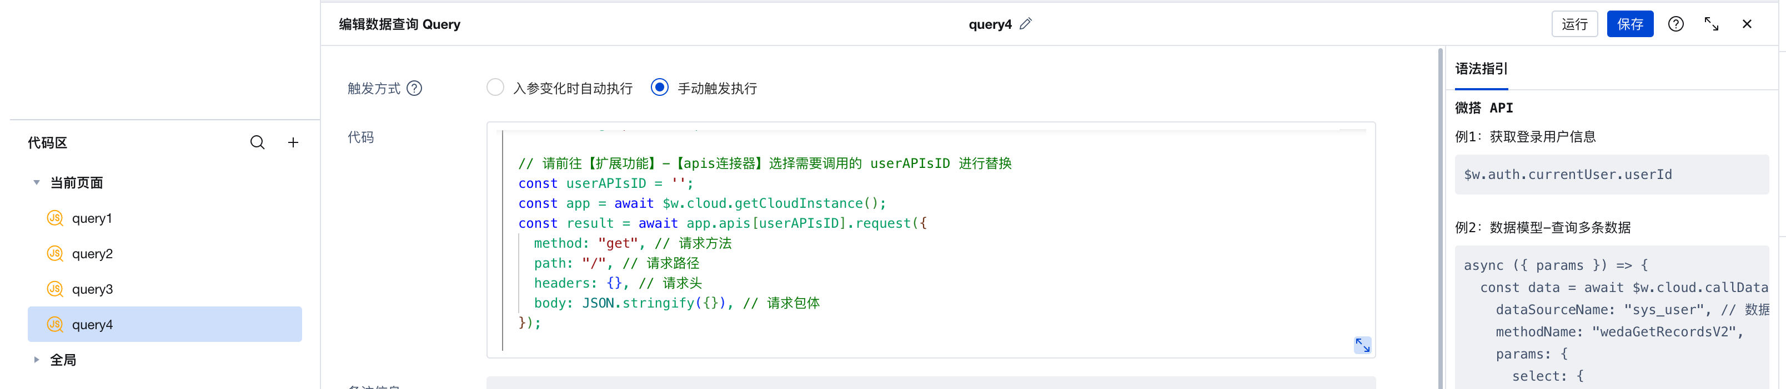Expand the 全局 tree section
1786x389 pixels.
click(37, 360)
